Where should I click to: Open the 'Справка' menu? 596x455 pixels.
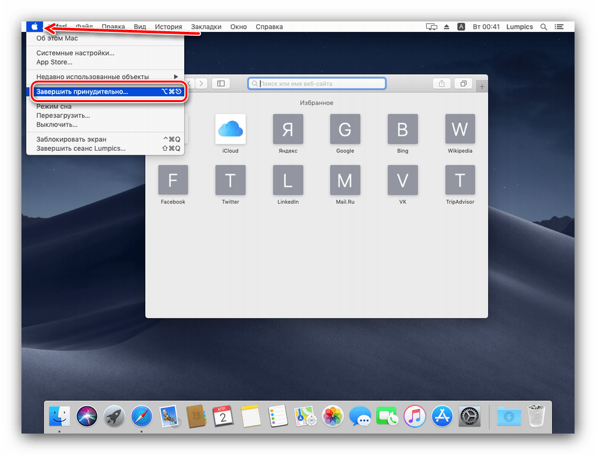[x=269, y=27]
